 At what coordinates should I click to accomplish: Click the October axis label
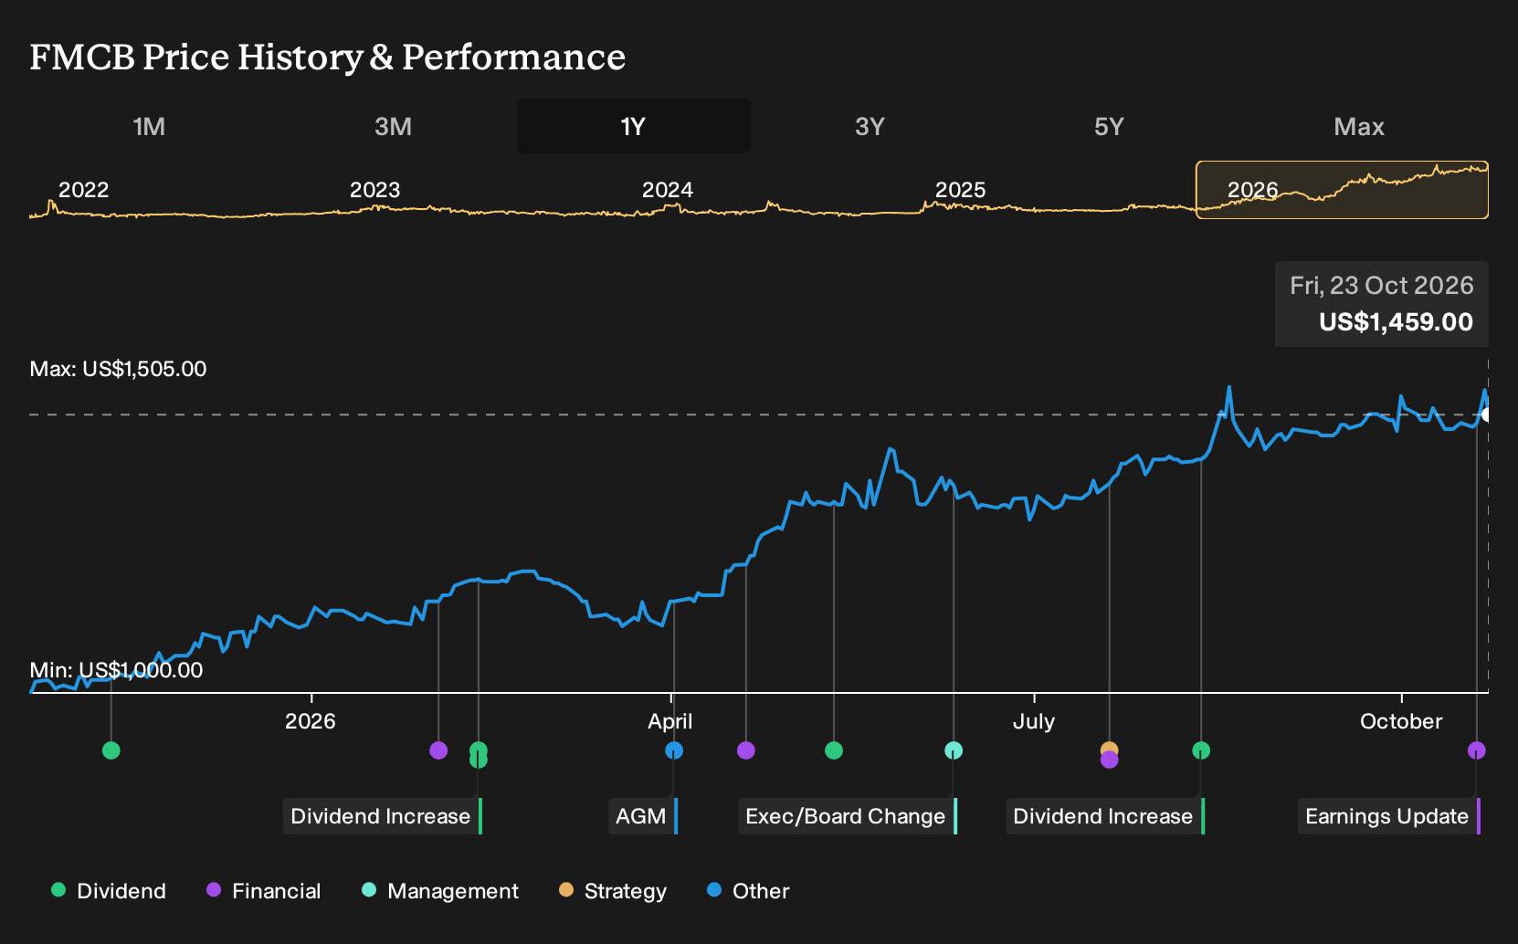point(1401,721)
